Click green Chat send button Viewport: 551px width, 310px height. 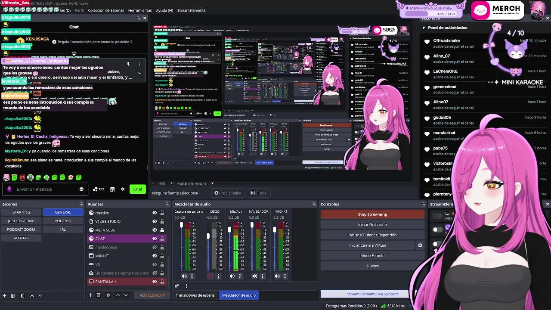coord(138,189)
